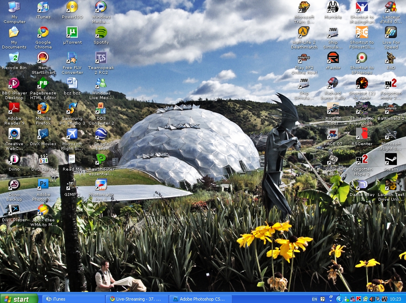Open the Shortcut to ArrestorC... icon

(x=362, y=109)
